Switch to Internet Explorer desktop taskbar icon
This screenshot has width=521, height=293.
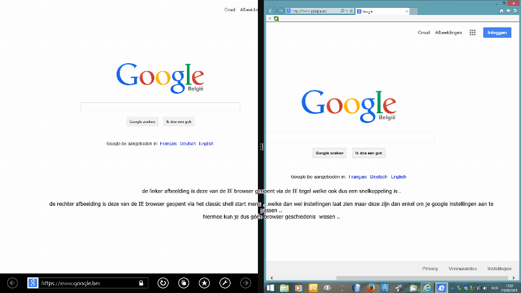point(427,288)
